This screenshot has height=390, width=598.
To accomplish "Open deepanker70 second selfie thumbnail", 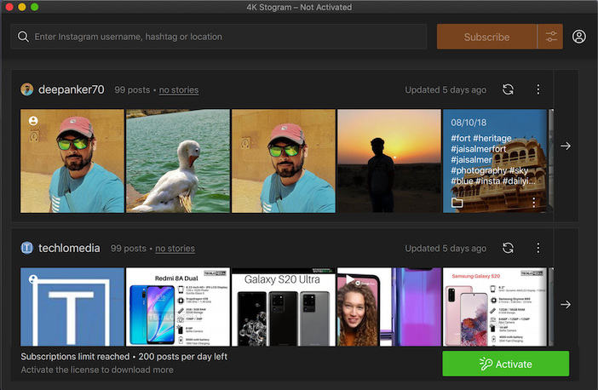I will [284, 161].
